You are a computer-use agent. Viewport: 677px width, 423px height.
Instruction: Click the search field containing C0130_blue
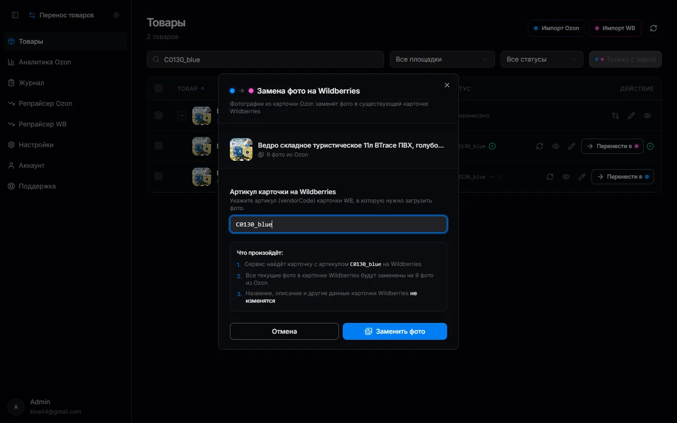[x=265, y=59]
